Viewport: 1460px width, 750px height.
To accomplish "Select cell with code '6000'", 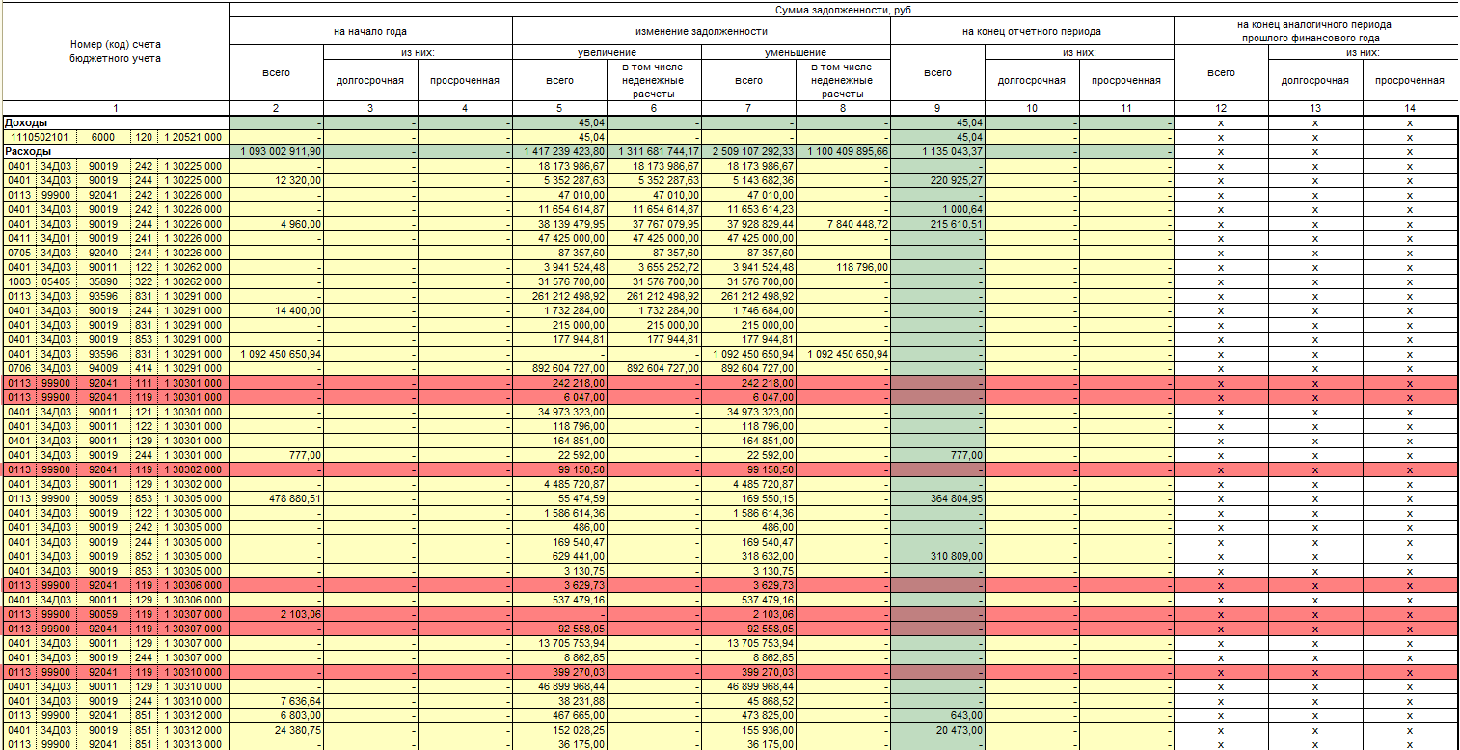I will click(103, 137).
